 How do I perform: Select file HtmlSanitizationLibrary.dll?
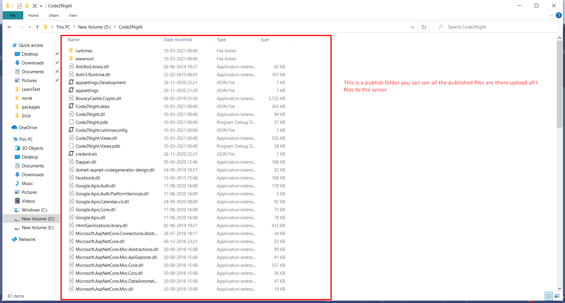tap(101, 226)
